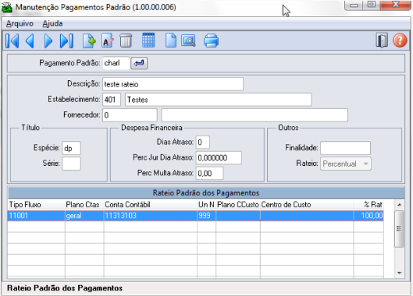The height and width of the screenshot is (296, 413).
Task: Minimize the Manutenção Pagamentos Padrão window
Action: pyautogui.click(x=354, y=5)
